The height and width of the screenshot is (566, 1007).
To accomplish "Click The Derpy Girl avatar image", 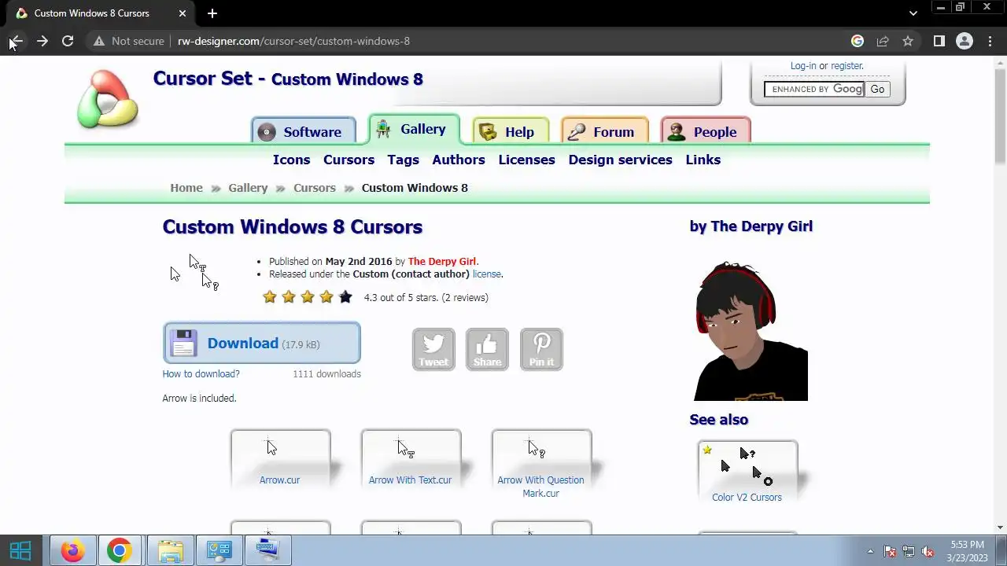I will (x=751, y=330).
